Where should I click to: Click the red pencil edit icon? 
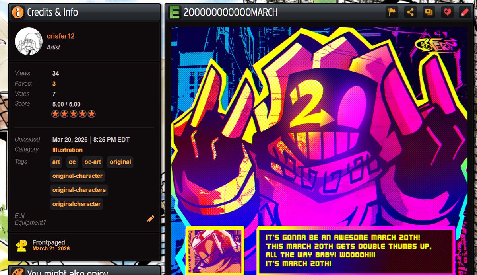point(464,12)
